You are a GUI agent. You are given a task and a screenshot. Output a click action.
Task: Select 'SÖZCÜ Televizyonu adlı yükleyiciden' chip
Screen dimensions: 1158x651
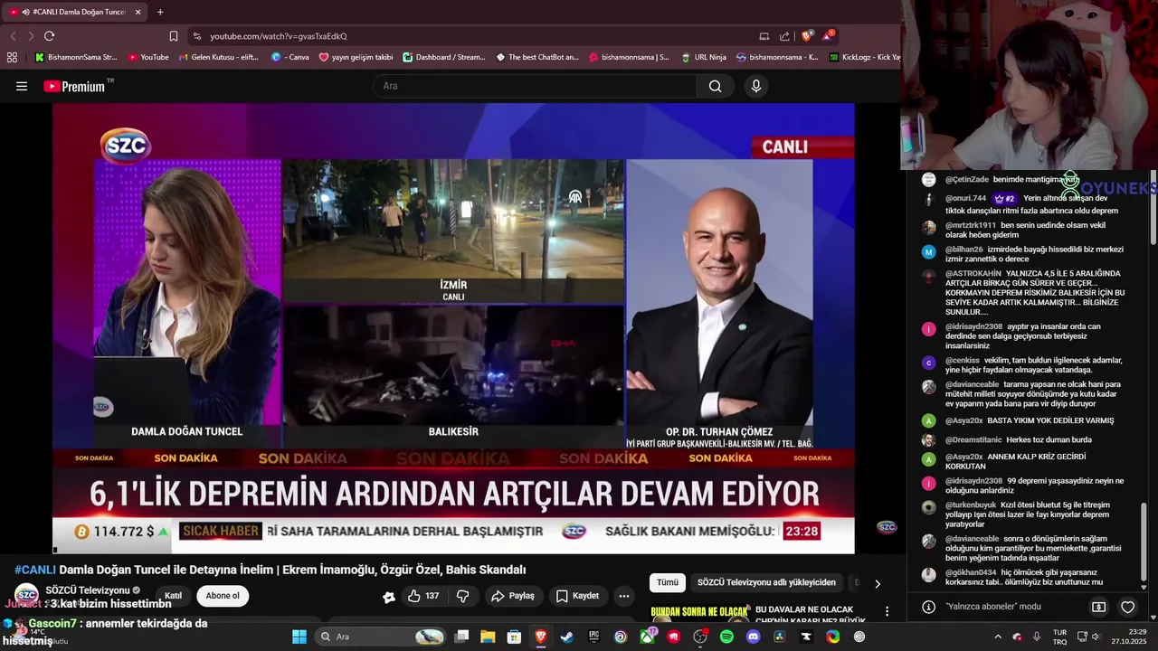[766, 582]
